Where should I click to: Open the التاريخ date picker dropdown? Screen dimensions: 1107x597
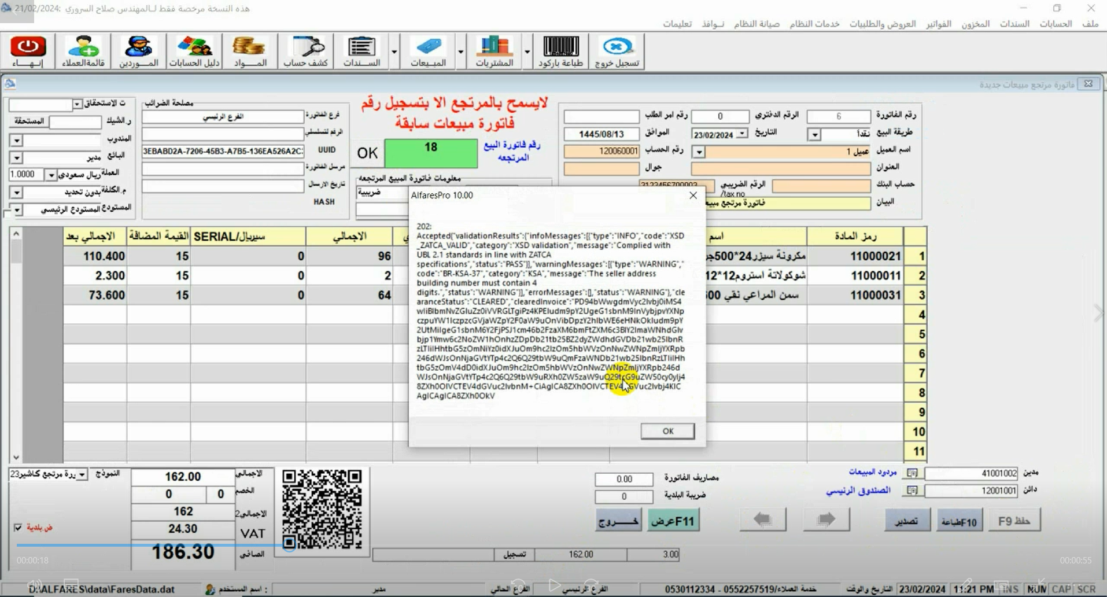tap(742, 134)
